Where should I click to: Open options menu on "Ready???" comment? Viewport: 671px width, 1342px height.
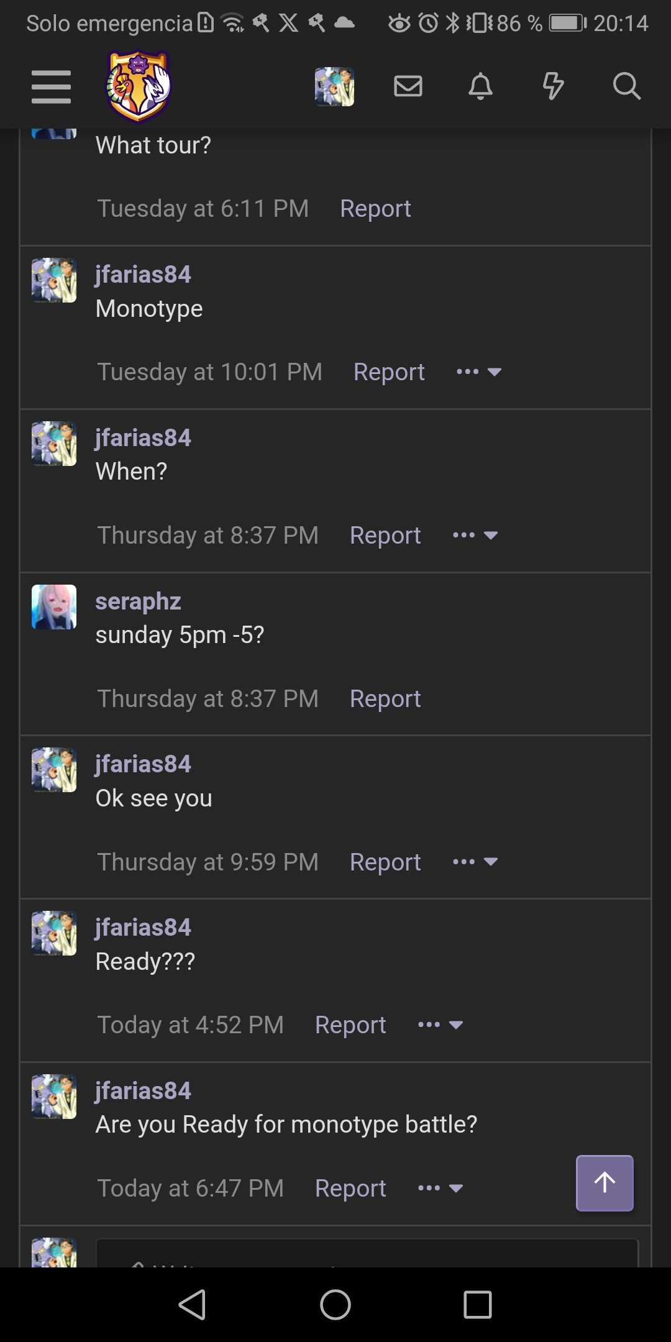440,1025
